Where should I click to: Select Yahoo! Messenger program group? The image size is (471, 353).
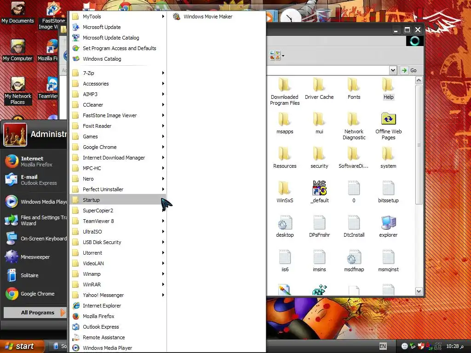(x=118, y=295)
